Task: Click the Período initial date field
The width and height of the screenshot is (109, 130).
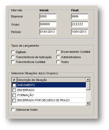Action: 48,32
